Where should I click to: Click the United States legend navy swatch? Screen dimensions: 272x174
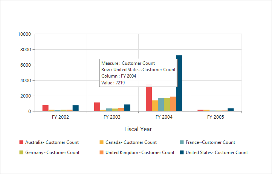pyautogui.click(x=182, y=153)
